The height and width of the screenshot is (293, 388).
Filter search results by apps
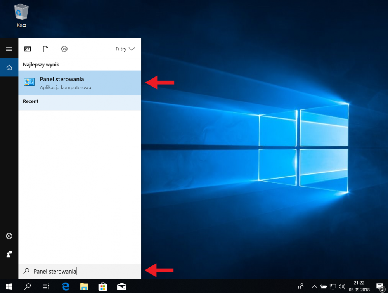[x=28, y=49]
